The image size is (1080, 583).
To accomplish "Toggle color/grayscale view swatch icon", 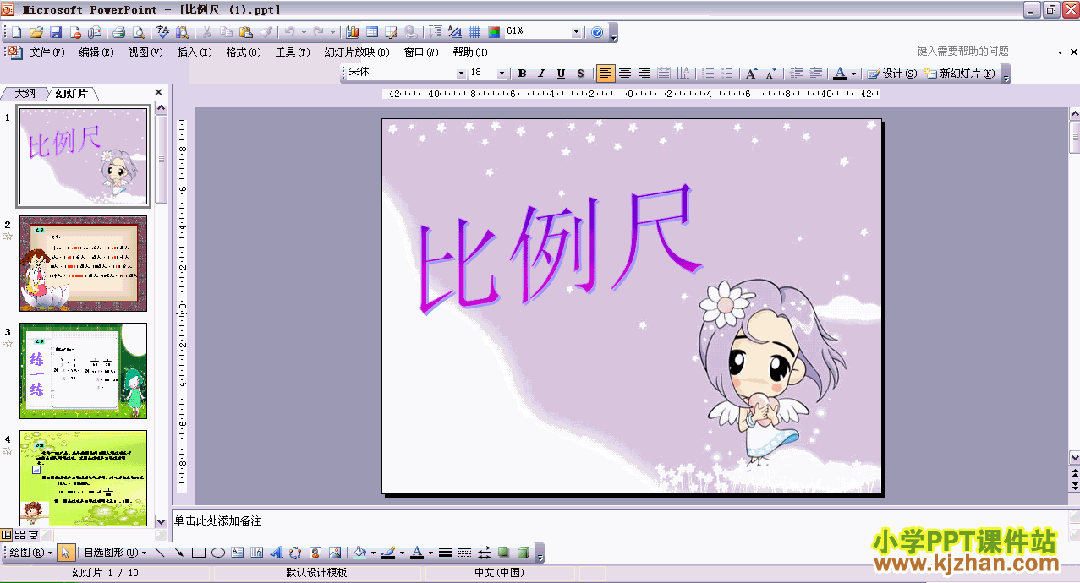I will (x=494, y=32).
